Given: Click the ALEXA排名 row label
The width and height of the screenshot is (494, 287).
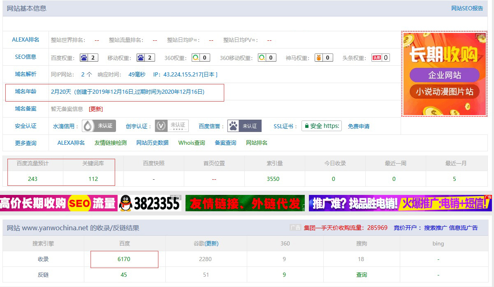Looking at the screenshot, I should coord(26,40).
